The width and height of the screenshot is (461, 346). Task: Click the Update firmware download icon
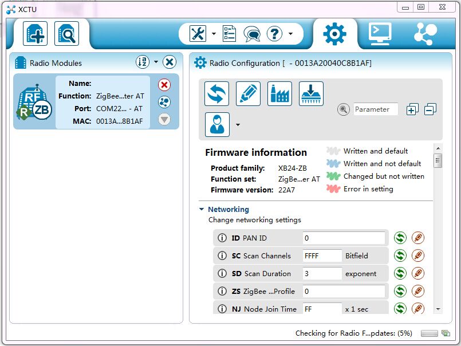pos(311,93)
